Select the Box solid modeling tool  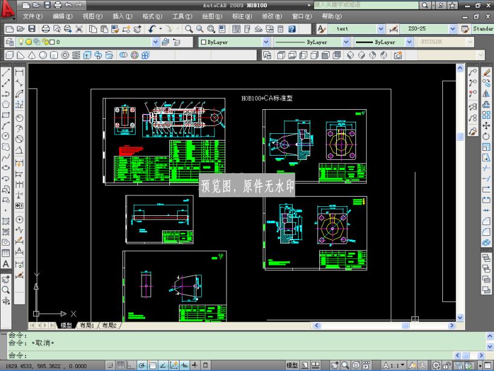(x=10, y=55)
